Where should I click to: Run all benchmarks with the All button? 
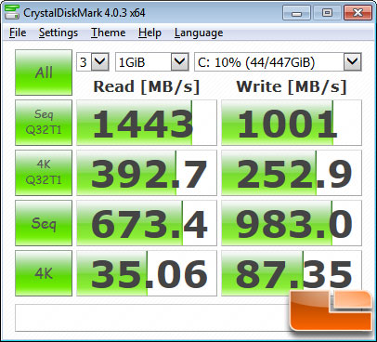[44, 72]
